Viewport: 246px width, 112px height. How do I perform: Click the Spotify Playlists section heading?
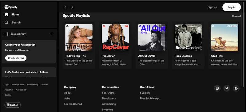tap(76, 16)
